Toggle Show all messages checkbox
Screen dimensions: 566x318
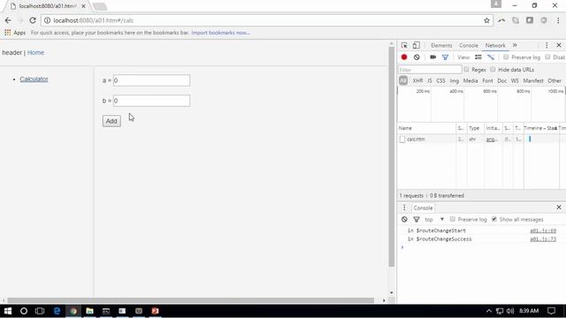[494, 219]
